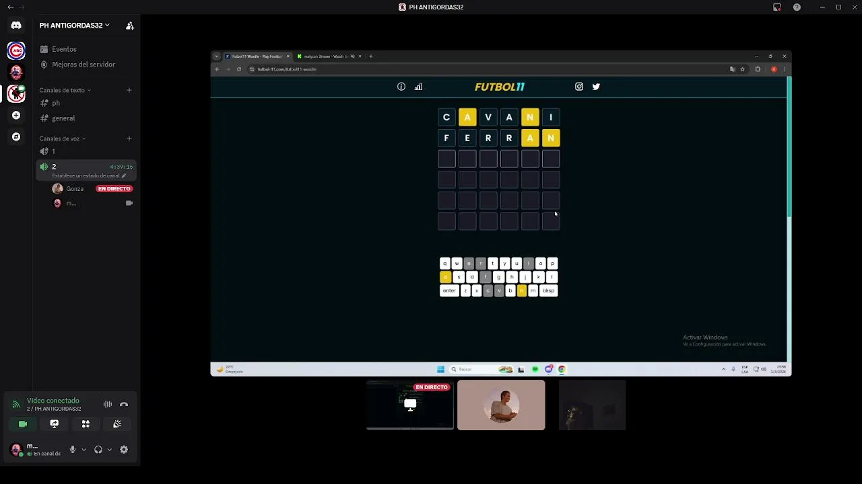Expand PH ANTIGORDAS32 server menu
The image size is (862, 484).
click(x=75, y=26)
